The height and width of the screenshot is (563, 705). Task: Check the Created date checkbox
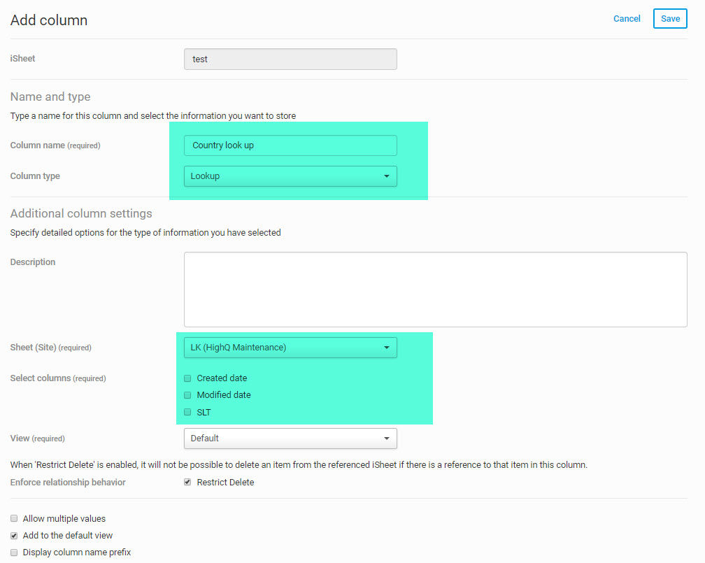[x=187, y=378]
